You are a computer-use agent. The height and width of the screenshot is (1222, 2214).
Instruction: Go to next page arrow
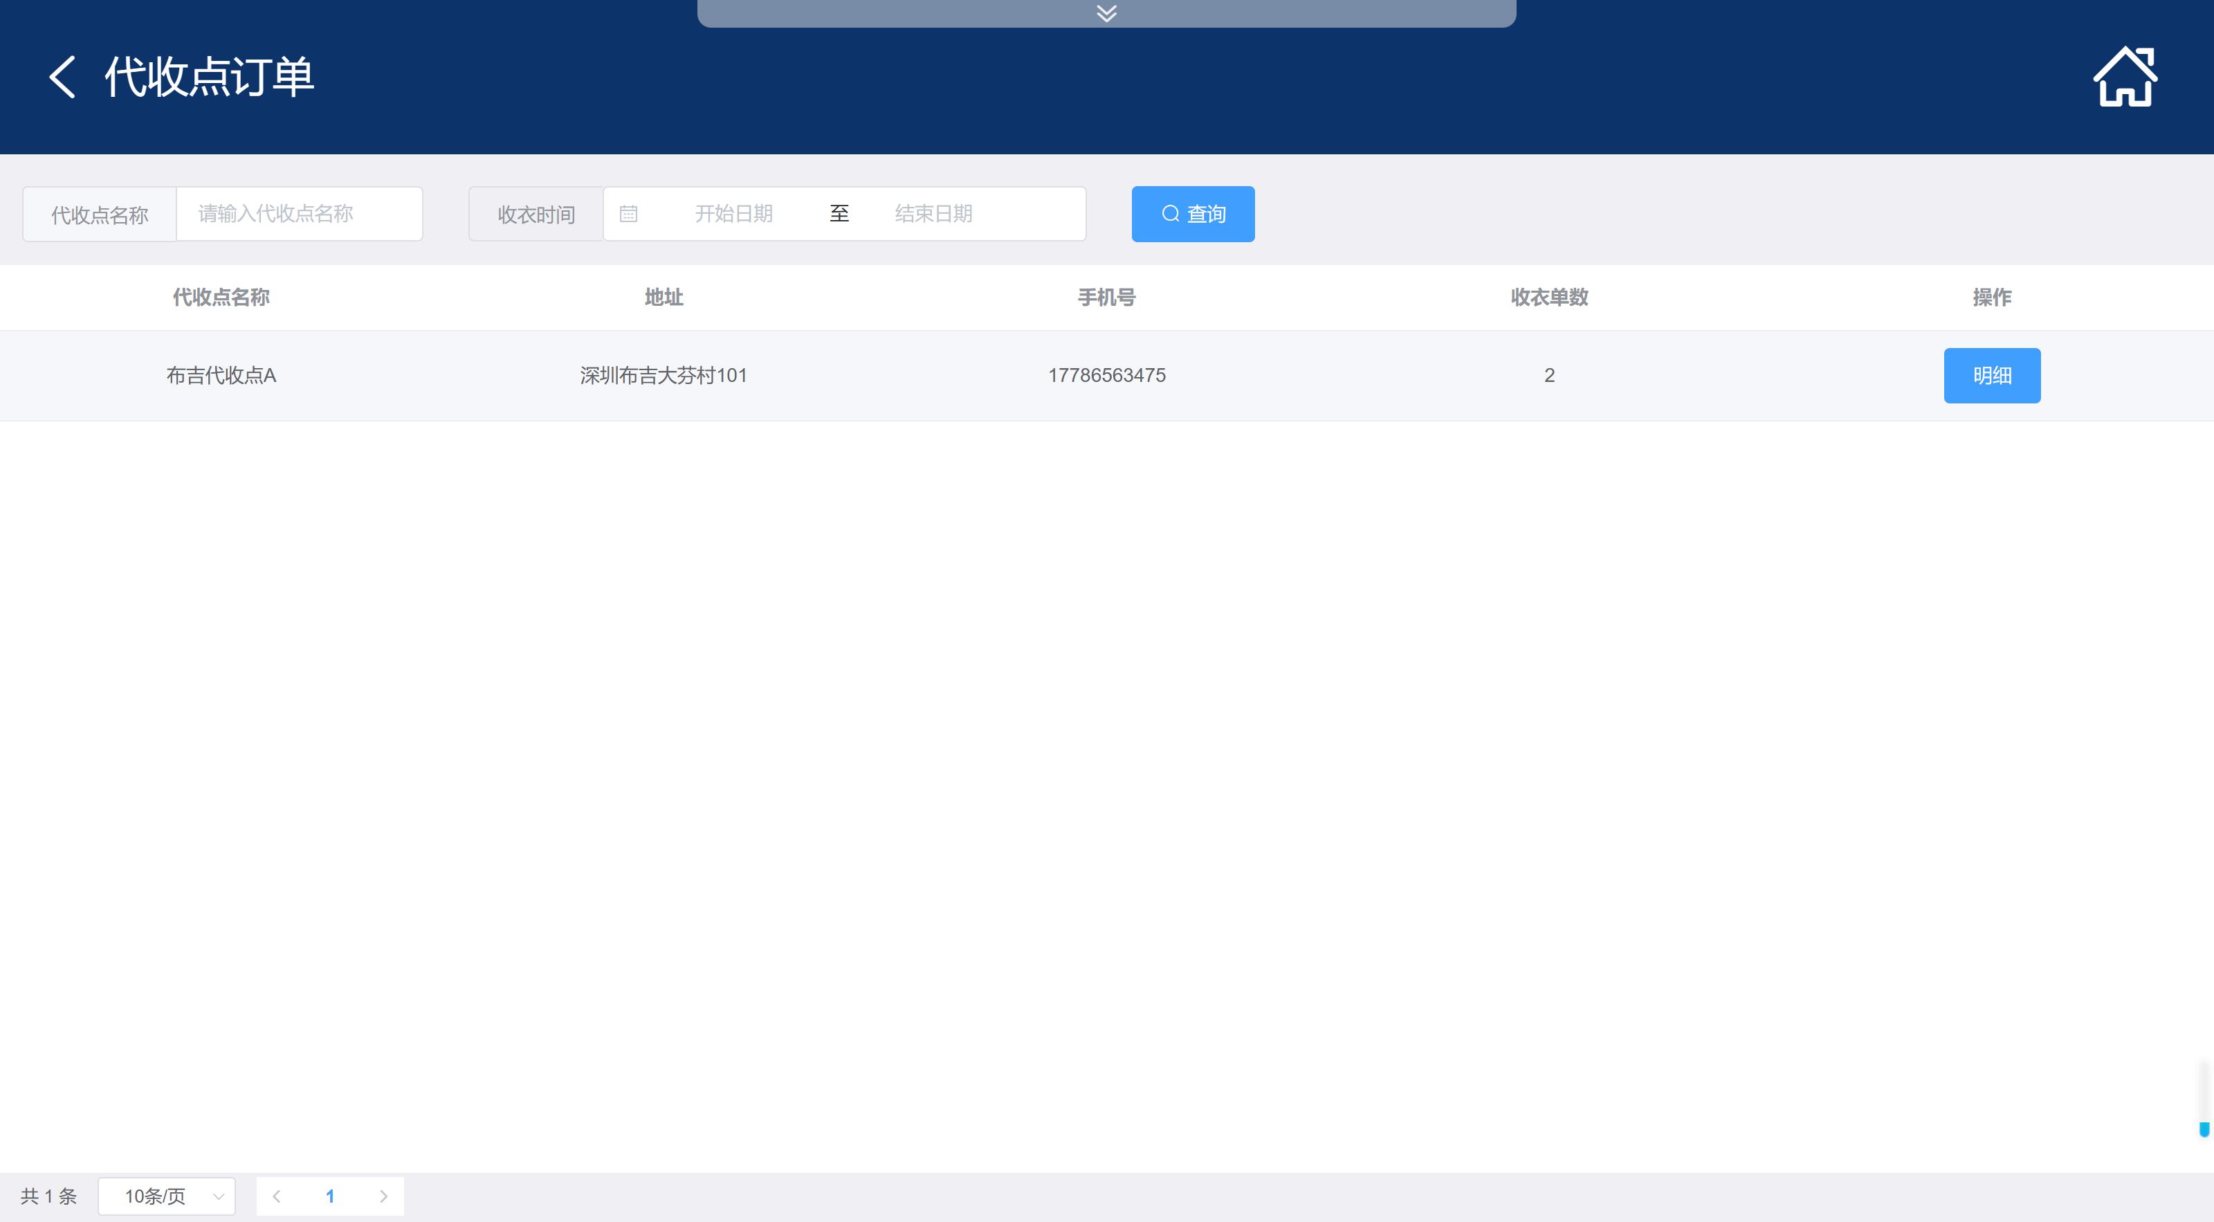pyautogui.click(x=383, y=1196)
